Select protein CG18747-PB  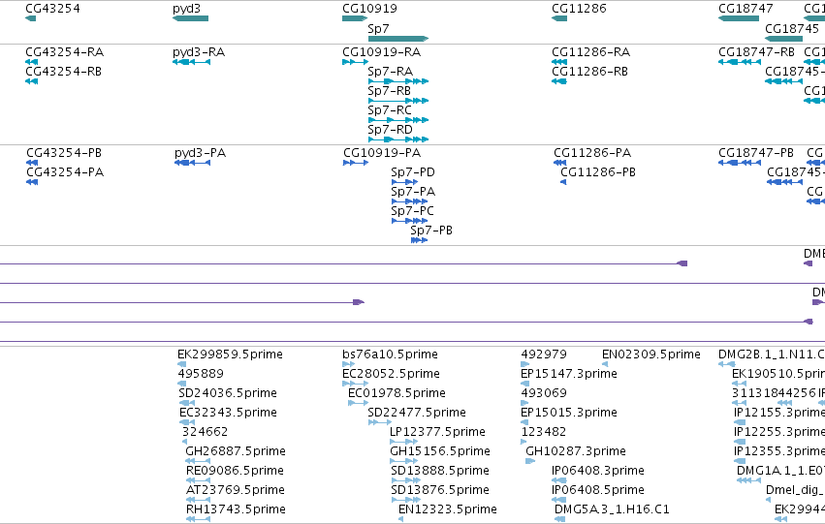756,153
